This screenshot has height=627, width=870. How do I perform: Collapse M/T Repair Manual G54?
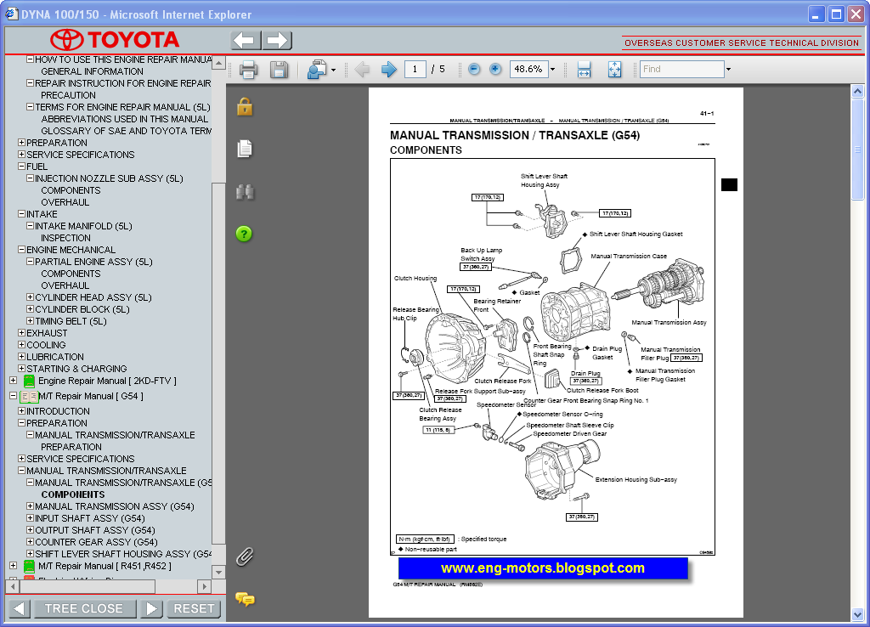coord(13,396)
